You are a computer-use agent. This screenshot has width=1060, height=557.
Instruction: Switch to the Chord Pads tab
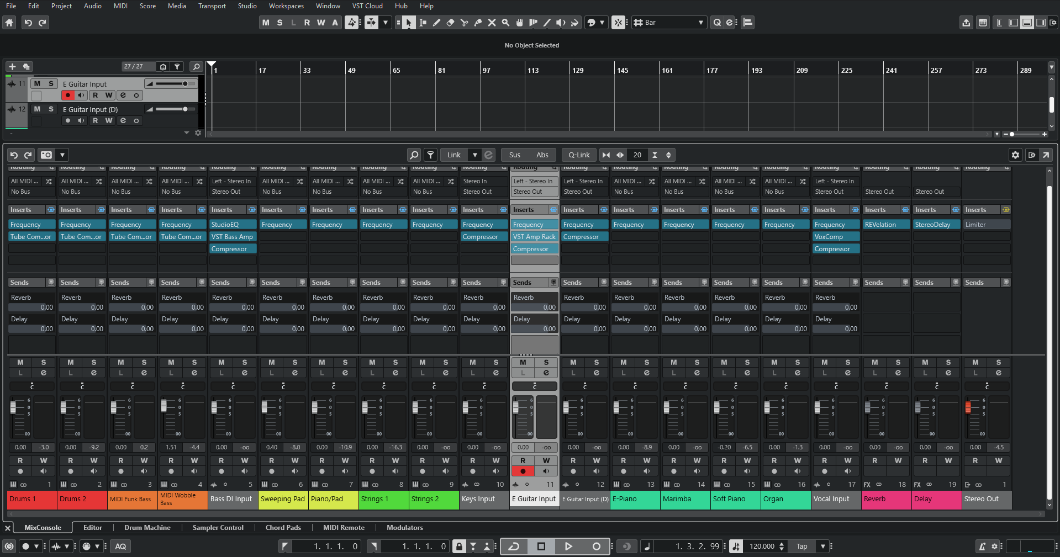coord(283,528)
